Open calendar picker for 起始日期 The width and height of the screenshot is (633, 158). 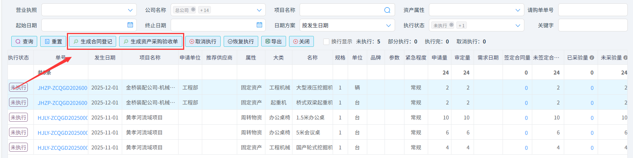tap(130, 25)
